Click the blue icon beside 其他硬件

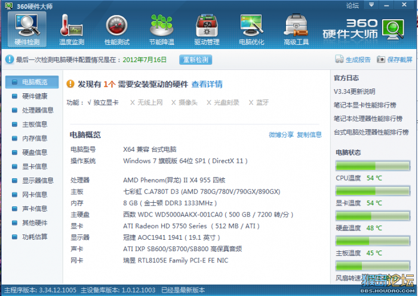click(15, 223)
